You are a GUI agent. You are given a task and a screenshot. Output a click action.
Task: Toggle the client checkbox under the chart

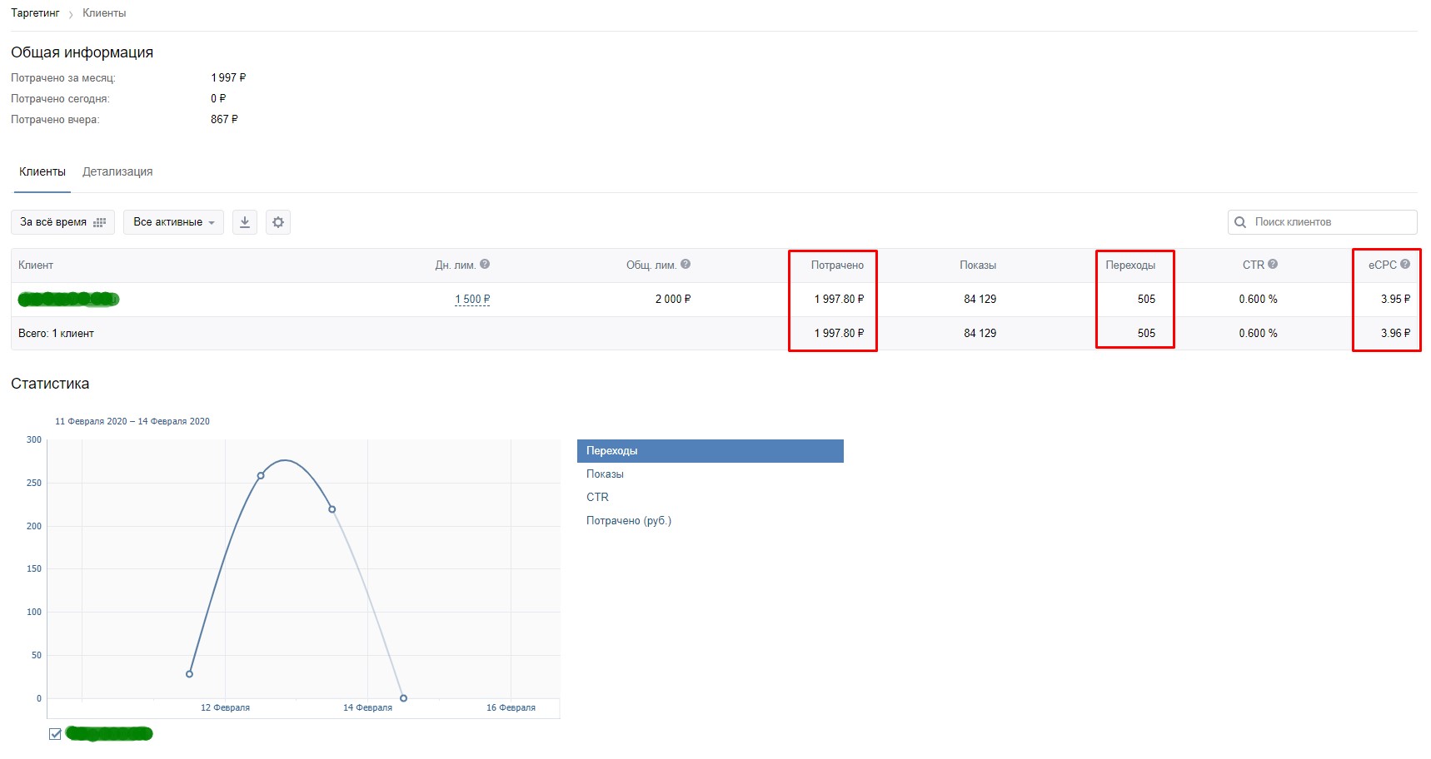(55, 733)
